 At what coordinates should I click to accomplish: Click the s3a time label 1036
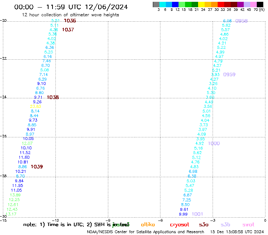pos(70,21)
